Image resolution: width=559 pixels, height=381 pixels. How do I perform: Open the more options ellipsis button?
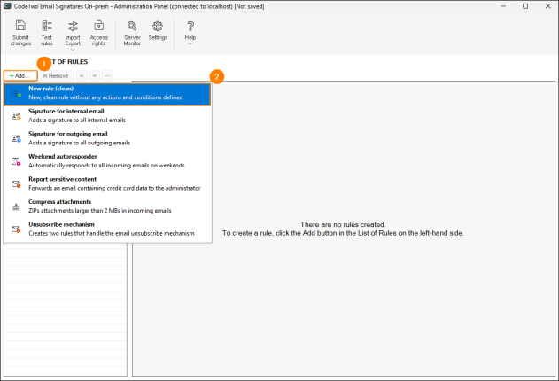107,75
